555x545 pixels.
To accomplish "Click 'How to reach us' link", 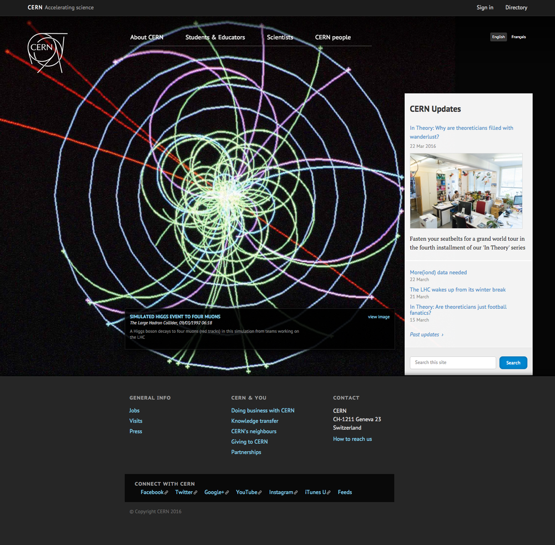I will (x=352, y=439).
